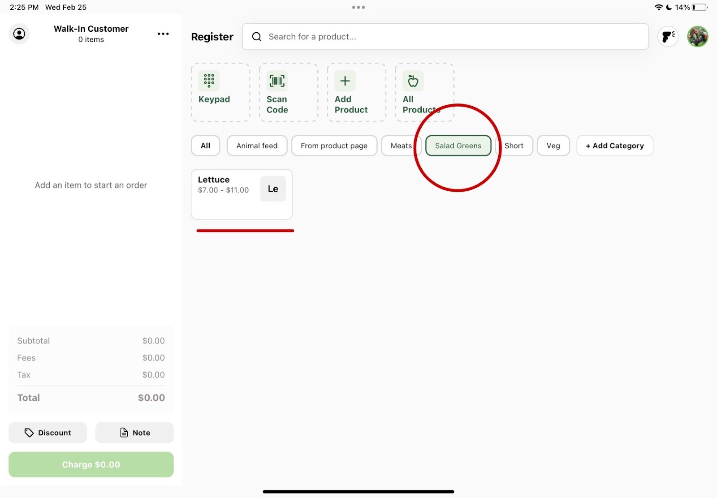Open customer options three-dot menu
Screen dimensions: 717x498
[163, 34]
